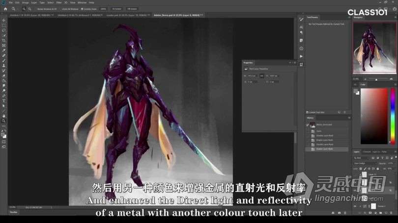
Task: Choose zoom-in mode in the options bar
Action: [24, 9]
